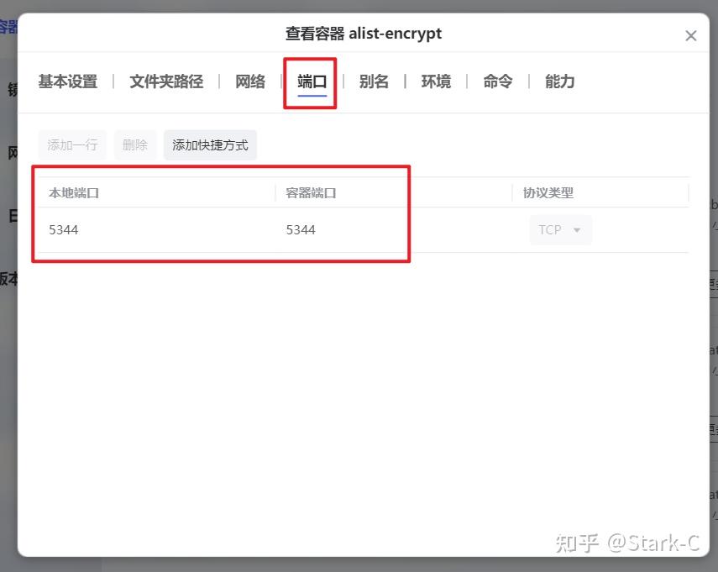This screenshot has height=572, width=718.
Task: Open the 网 (network) sidebar entry
Action: click(x=9, y=153)
